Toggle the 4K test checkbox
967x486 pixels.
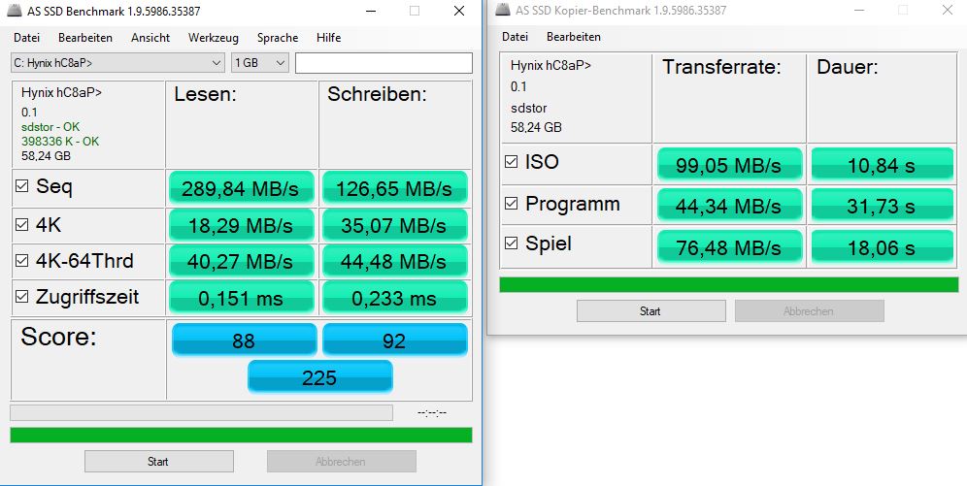click(x=21, y=224)
